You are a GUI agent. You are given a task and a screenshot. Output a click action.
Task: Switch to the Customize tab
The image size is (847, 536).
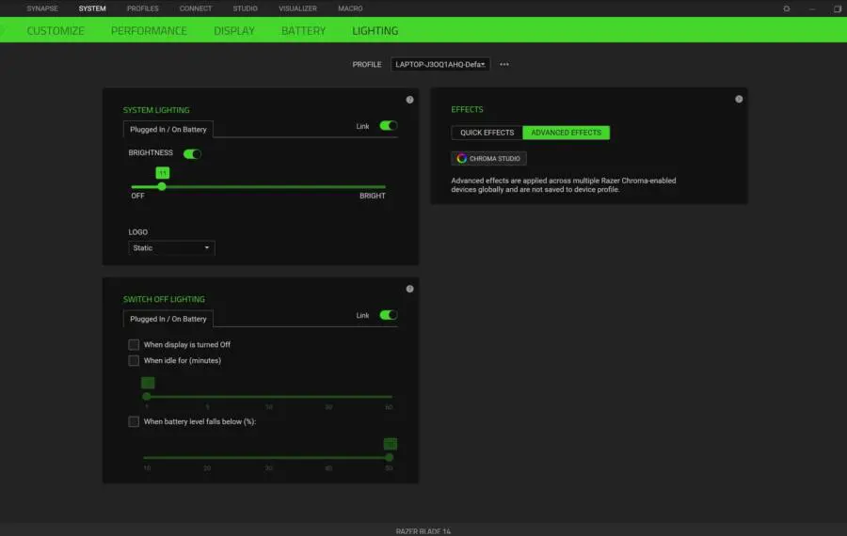[56, 31]
